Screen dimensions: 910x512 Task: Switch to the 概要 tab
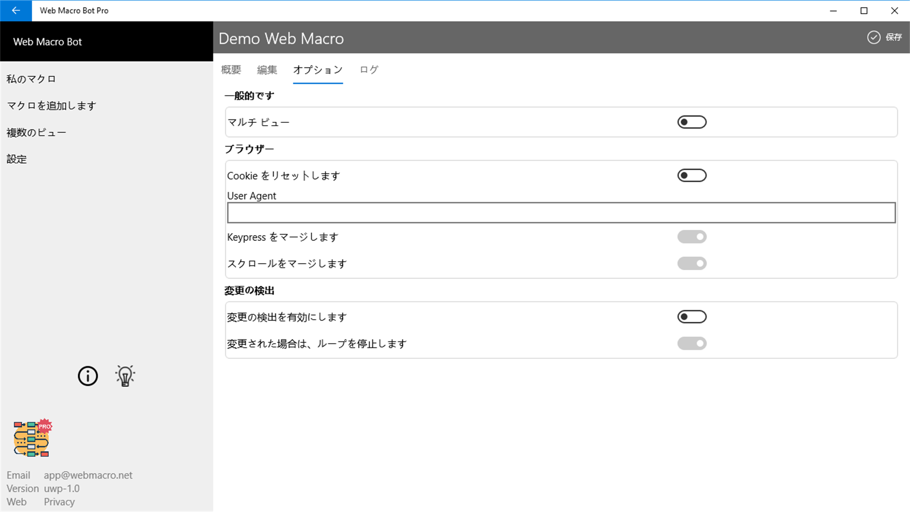[x=231, y=70]
